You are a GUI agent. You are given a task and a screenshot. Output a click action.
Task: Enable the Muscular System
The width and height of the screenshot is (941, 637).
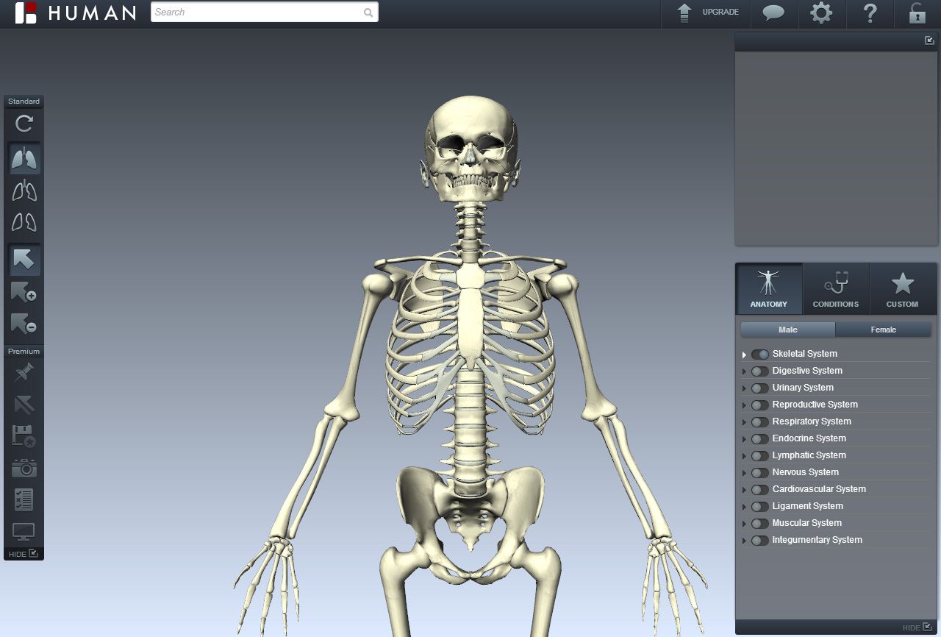[x=759, y=523]
